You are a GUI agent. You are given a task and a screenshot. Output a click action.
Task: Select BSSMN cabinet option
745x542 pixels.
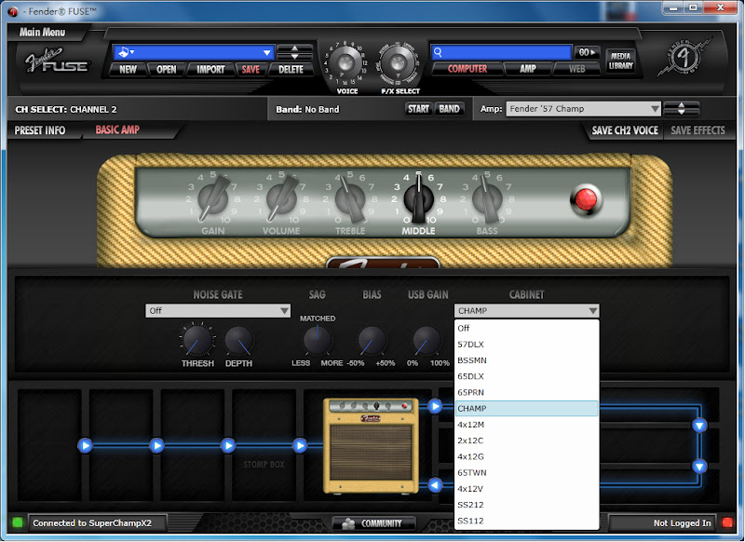(526, 360)
